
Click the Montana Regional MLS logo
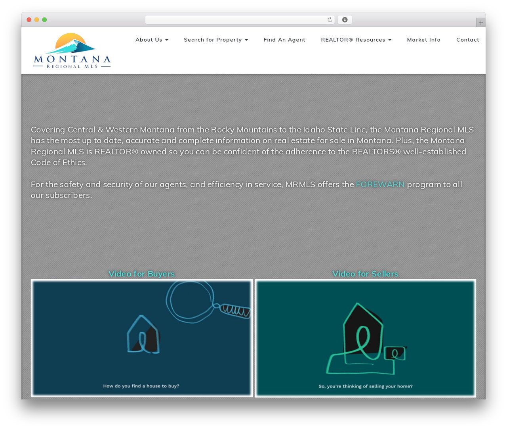tap(72, 51)
